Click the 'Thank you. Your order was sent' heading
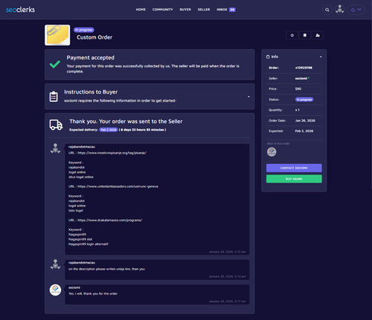 [126, 122]
